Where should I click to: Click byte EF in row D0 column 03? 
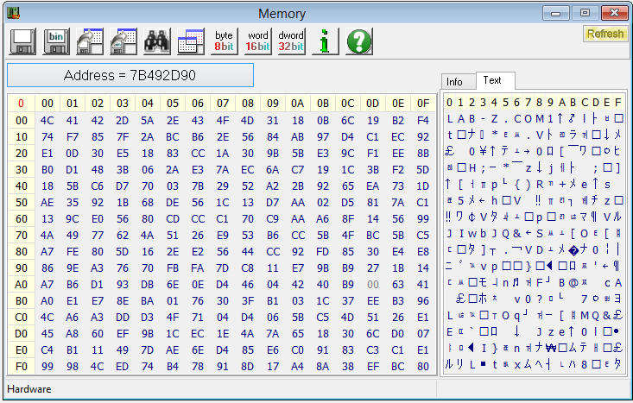(x=123, y=334)
